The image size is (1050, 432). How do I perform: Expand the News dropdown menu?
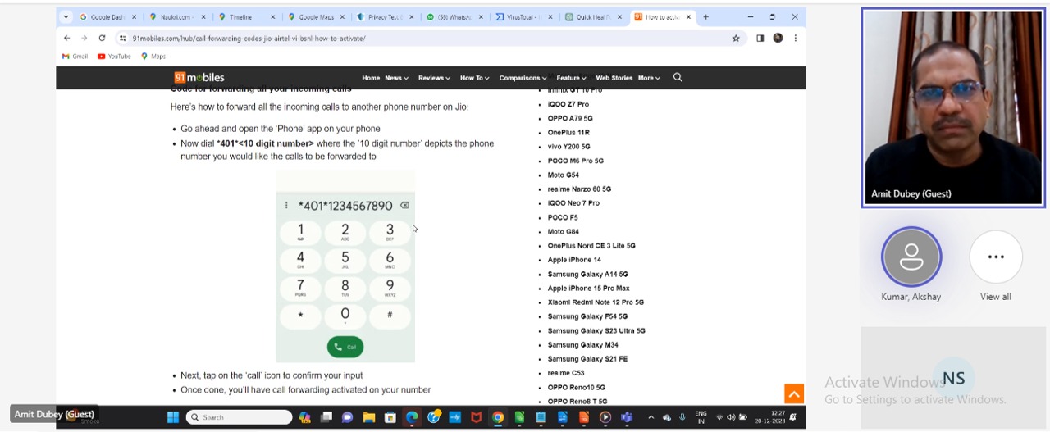[x=396, y=78]
